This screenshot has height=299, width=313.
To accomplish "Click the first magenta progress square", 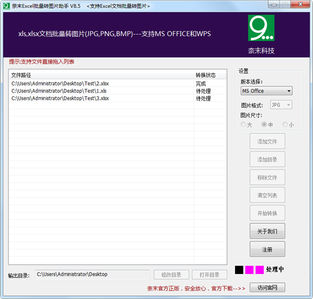I will coord(249,270).
